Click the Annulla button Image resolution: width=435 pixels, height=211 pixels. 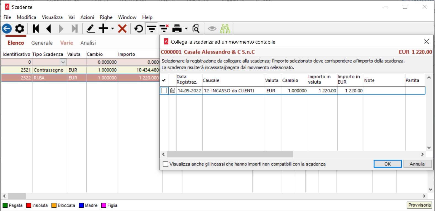pyautogui.click(x=417, y=164)
